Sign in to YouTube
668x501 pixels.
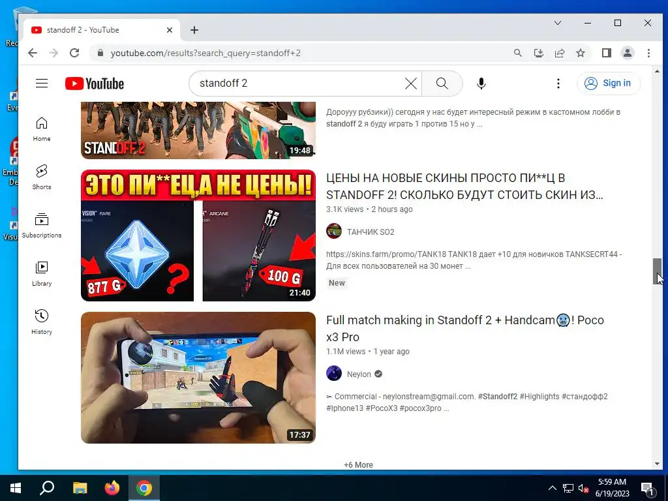pyautogui.click(x=609, y=83)
